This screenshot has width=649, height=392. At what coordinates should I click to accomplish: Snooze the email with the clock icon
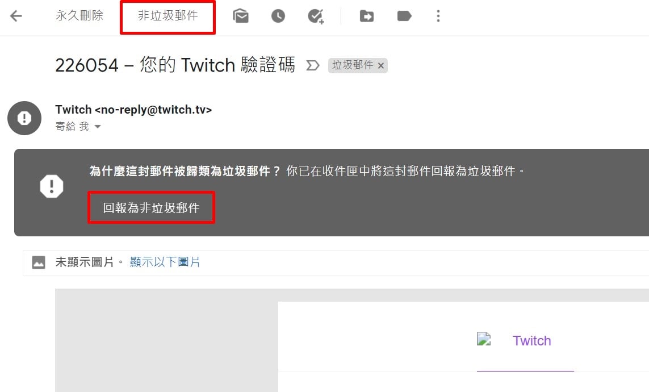pos(278,16)
